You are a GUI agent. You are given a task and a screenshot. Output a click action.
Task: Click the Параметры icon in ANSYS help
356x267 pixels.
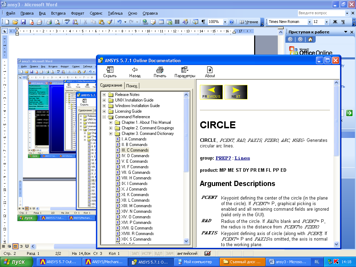tap(185, 72)
